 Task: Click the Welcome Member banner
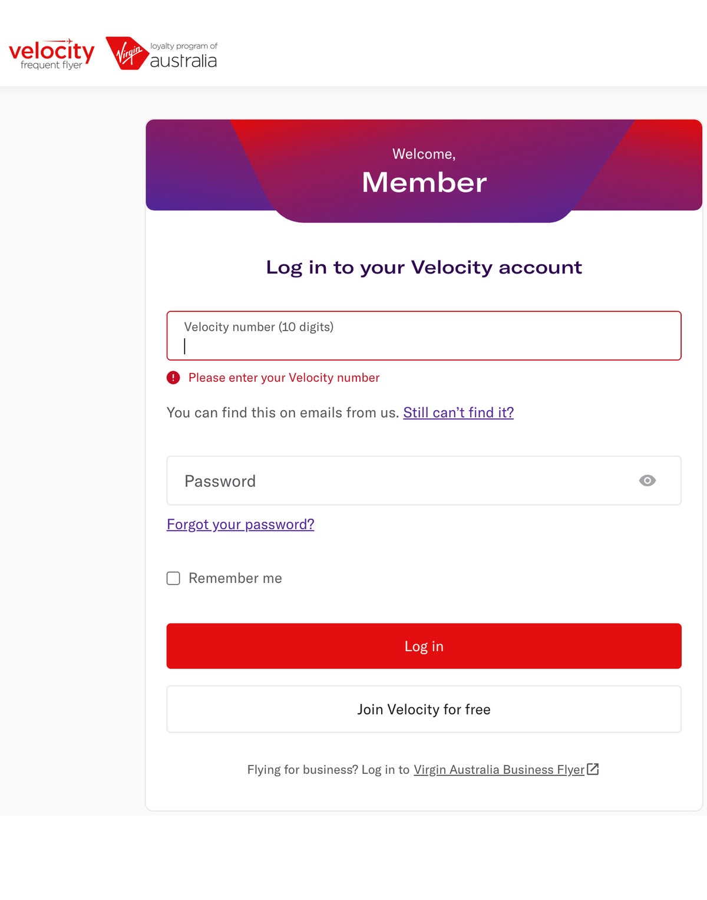pyautogui.click(x=424, y=169)
